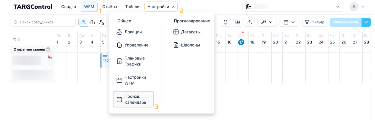The width and height of the screenshot is (375, 122).
Task: Click the Фильтр button
Action: [x=314, y=22]
